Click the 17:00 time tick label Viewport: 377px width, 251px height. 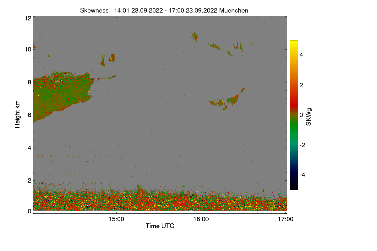click(x=286, y=219)
